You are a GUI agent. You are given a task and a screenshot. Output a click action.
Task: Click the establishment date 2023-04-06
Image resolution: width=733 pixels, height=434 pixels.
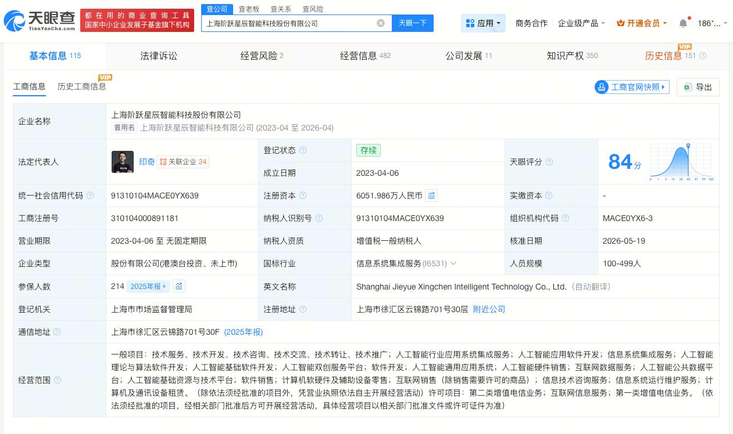coord(377,173)
